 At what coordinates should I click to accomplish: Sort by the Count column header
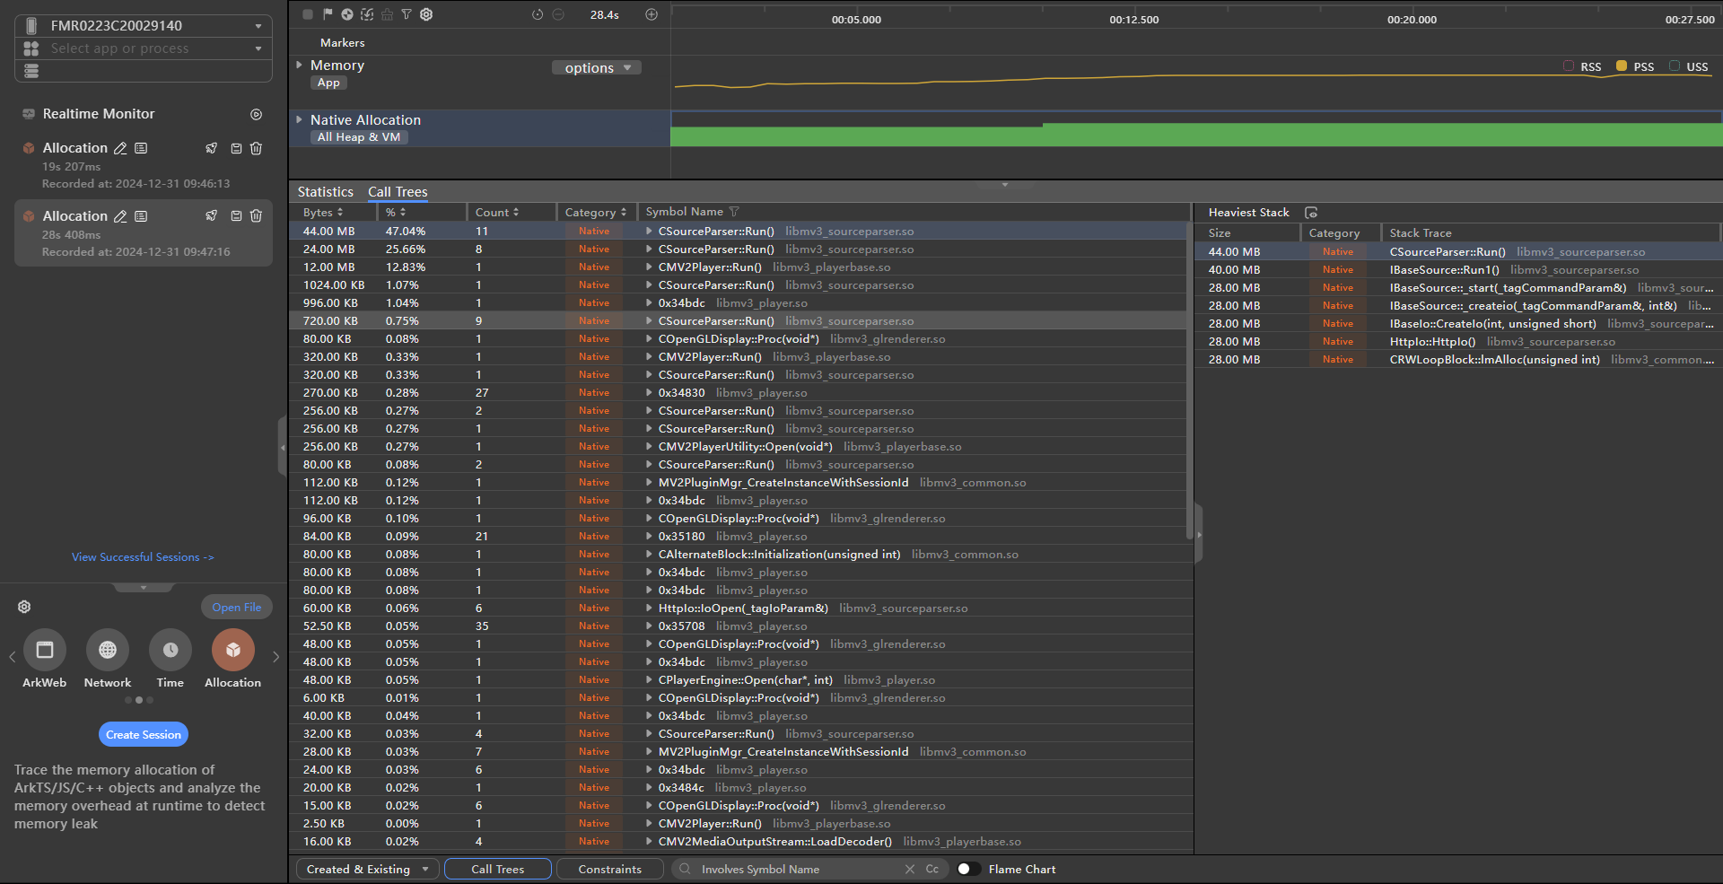click(497, 213)
